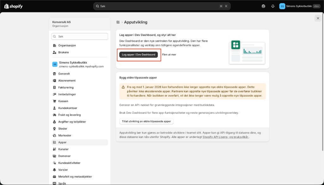The width and height of the screenshot is (324, 185).
Task: Open the Sidekick assistant icon in top bar
Action: click(263, 6)
